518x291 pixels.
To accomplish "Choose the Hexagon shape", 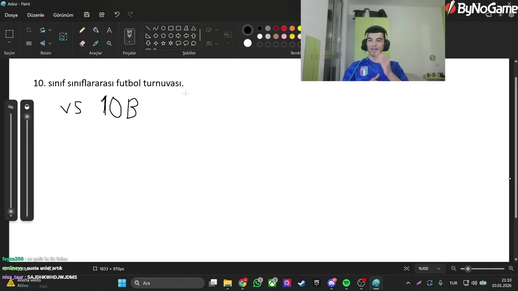I will click(x=171, y=36).
